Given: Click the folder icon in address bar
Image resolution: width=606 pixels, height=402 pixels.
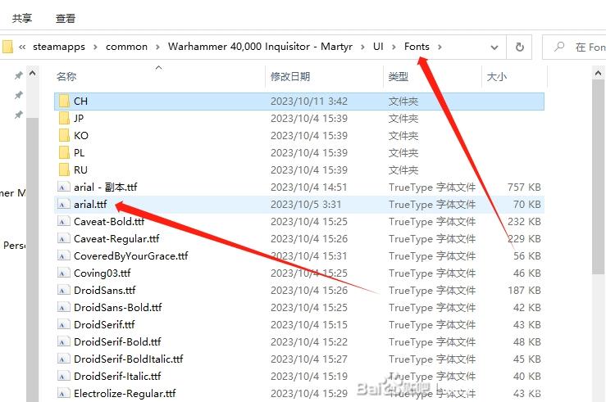Looking at the screenshot, I should coord(7,47).
